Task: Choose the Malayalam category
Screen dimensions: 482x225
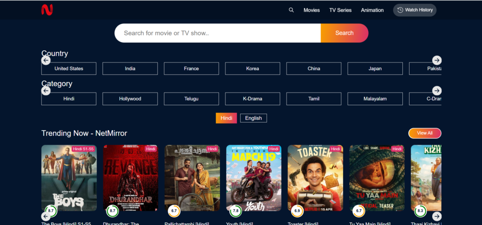Action: (x=375, y=99)
